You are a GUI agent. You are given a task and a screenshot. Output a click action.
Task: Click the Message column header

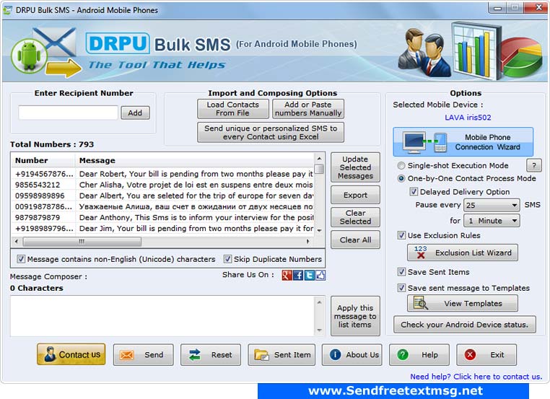[x=195, y=161]
